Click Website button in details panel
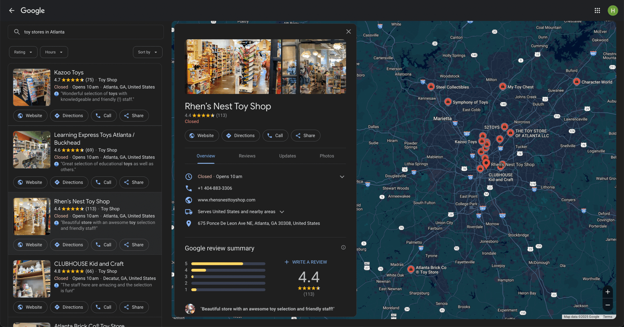624x327 pixels. tap(202, 135)
